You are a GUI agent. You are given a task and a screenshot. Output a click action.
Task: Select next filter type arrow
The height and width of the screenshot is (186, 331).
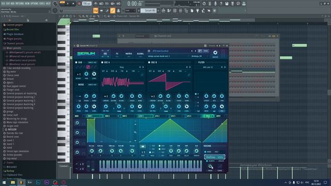[x=225, y=67]
